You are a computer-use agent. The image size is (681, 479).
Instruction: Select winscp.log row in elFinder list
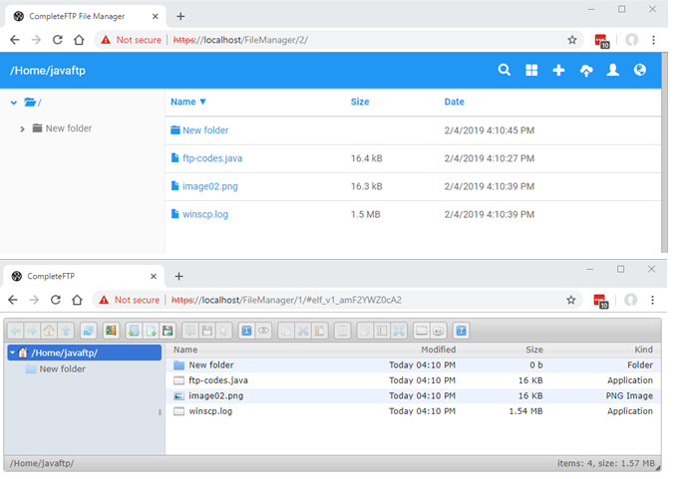(413, 411)
